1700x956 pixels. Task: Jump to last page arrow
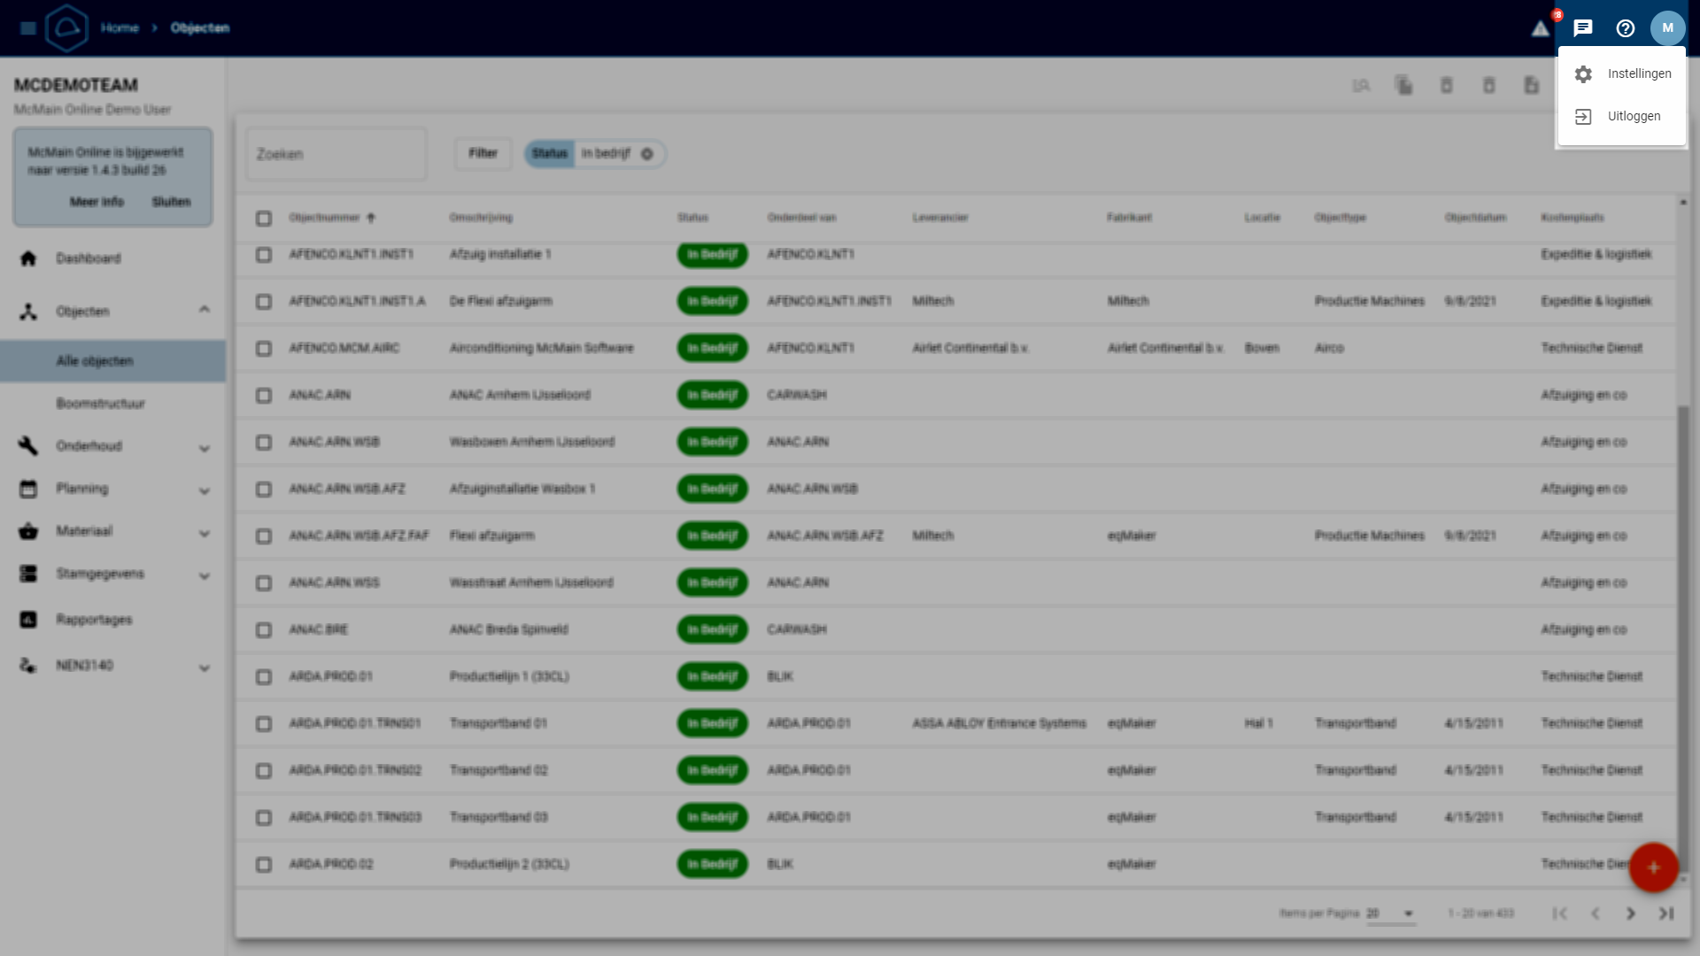(x=1665, y=914)
